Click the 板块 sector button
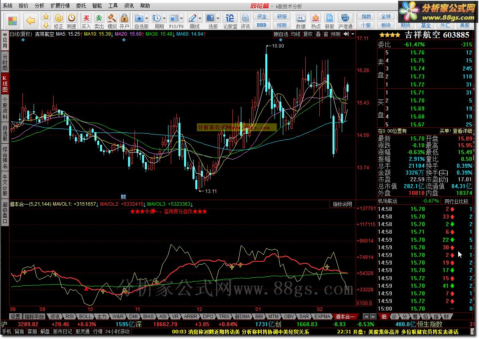The image size is (479, 339). (x=386, y=25)
